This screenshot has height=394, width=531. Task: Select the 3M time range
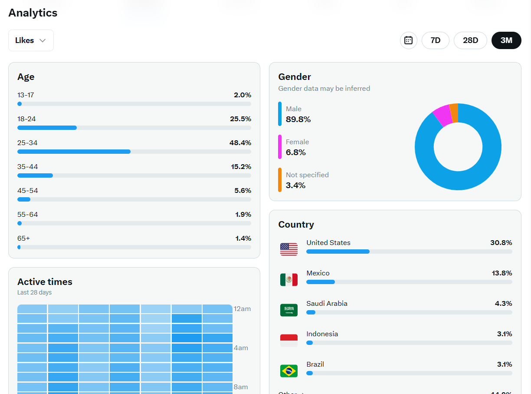506,40
